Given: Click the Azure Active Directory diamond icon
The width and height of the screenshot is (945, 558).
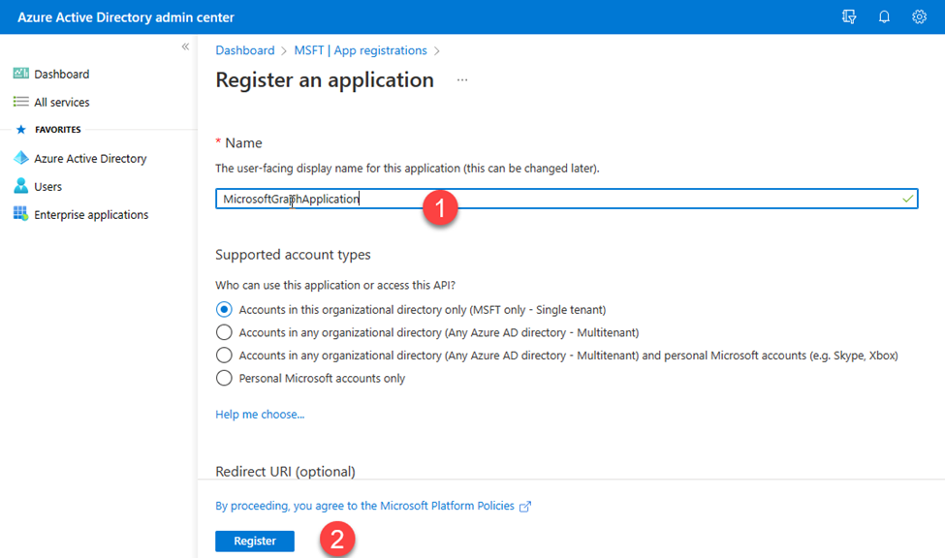Looking at the screenshot, I should 21,158.
